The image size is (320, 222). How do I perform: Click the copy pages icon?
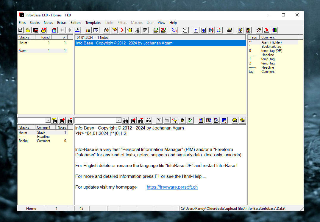click(185, 30)
